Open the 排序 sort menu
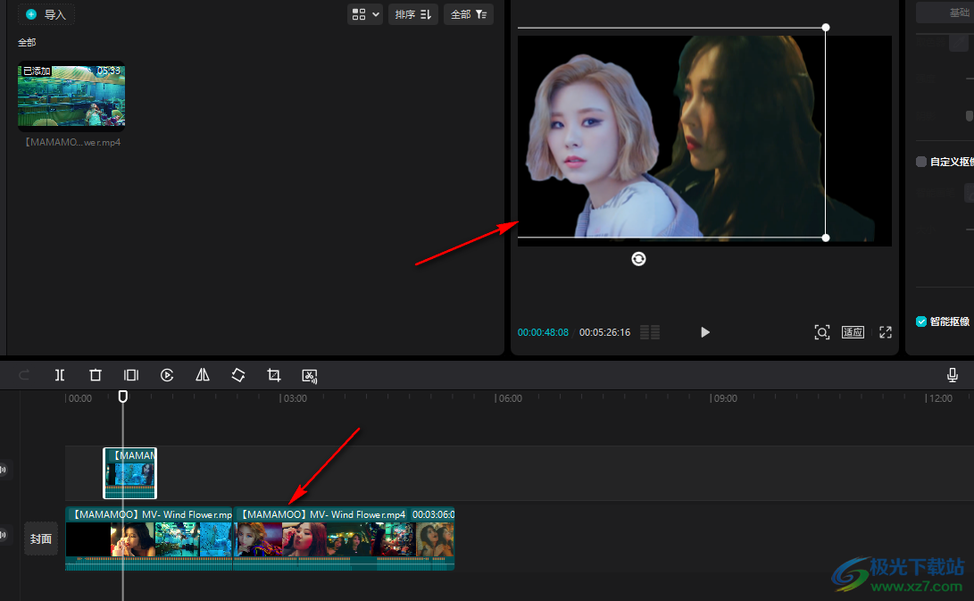Viewport: 974px width, 601px height. pyautogui.click(x=413, y=14)
